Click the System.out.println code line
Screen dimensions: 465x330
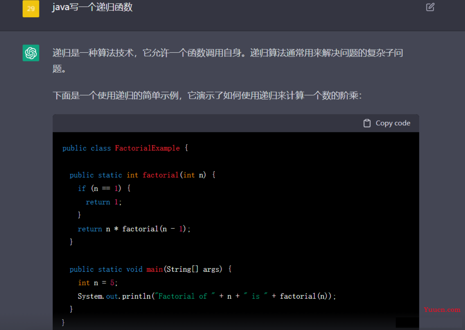click(207, 296)
